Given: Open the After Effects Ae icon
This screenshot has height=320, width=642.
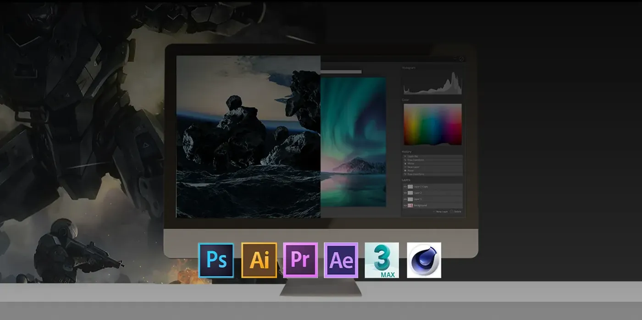Looking at the screenshot, I should click(x=341, y=260).
